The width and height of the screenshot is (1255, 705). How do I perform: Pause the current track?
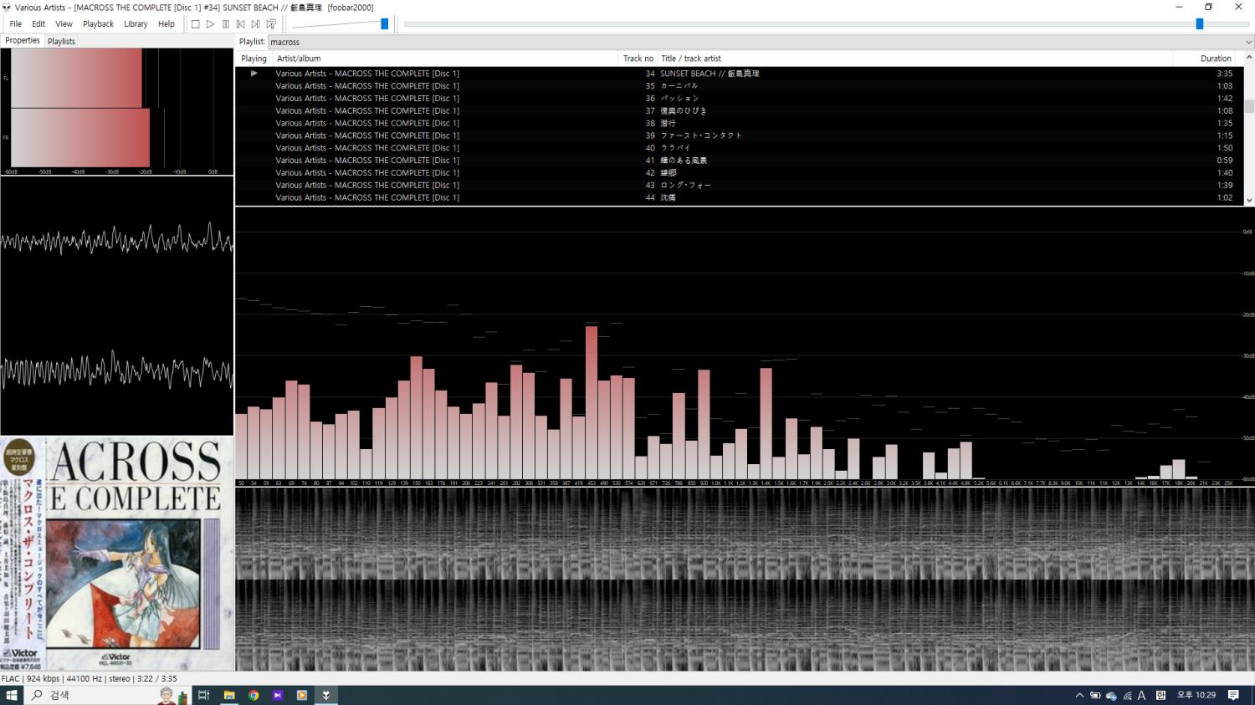pos(225,24)
